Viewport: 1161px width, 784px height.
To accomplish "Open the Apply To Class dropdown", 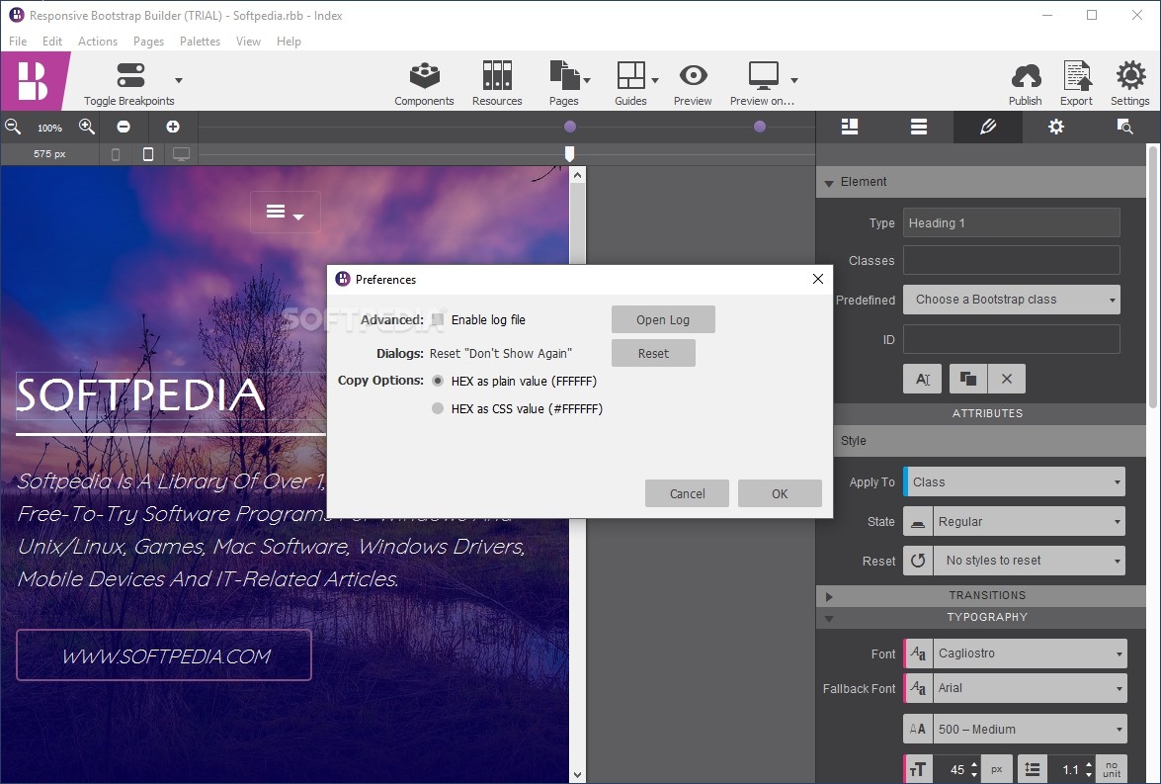I will click(x=1015, y=481).
